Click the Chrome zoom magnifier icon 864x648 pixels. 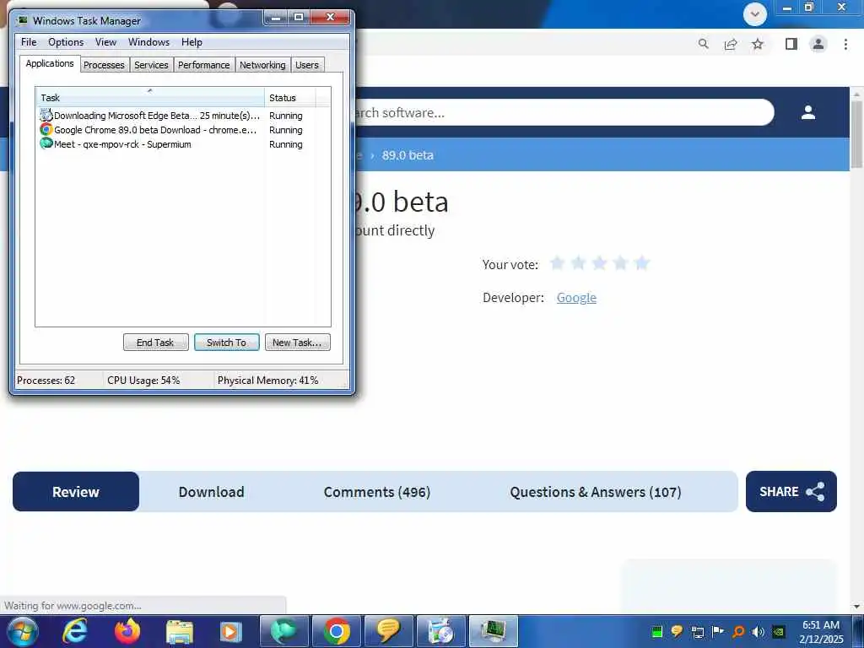point(703,44)
